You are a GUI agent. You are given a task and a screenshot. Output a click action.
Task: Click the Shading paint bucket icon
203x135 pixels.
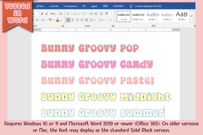[100, 20]
